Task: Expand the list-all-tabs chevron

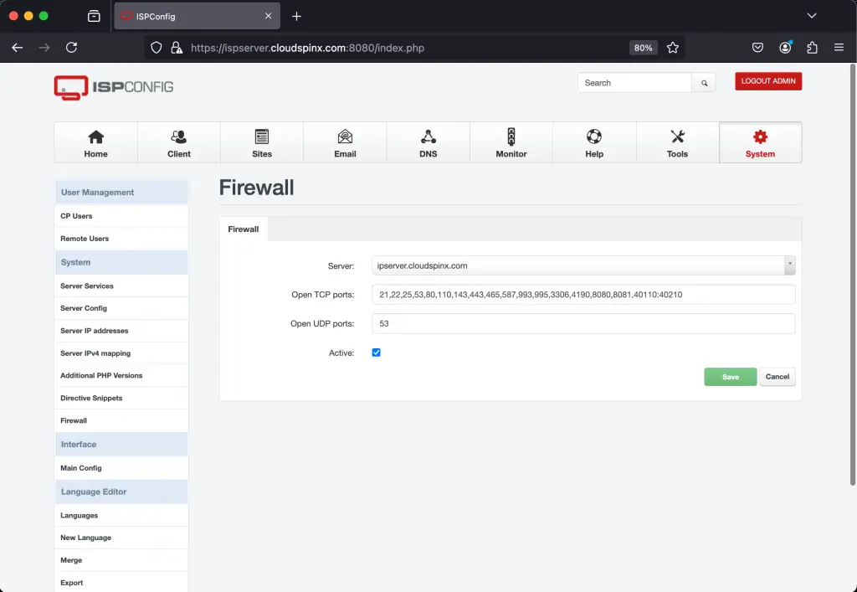Action: (812, 15)
